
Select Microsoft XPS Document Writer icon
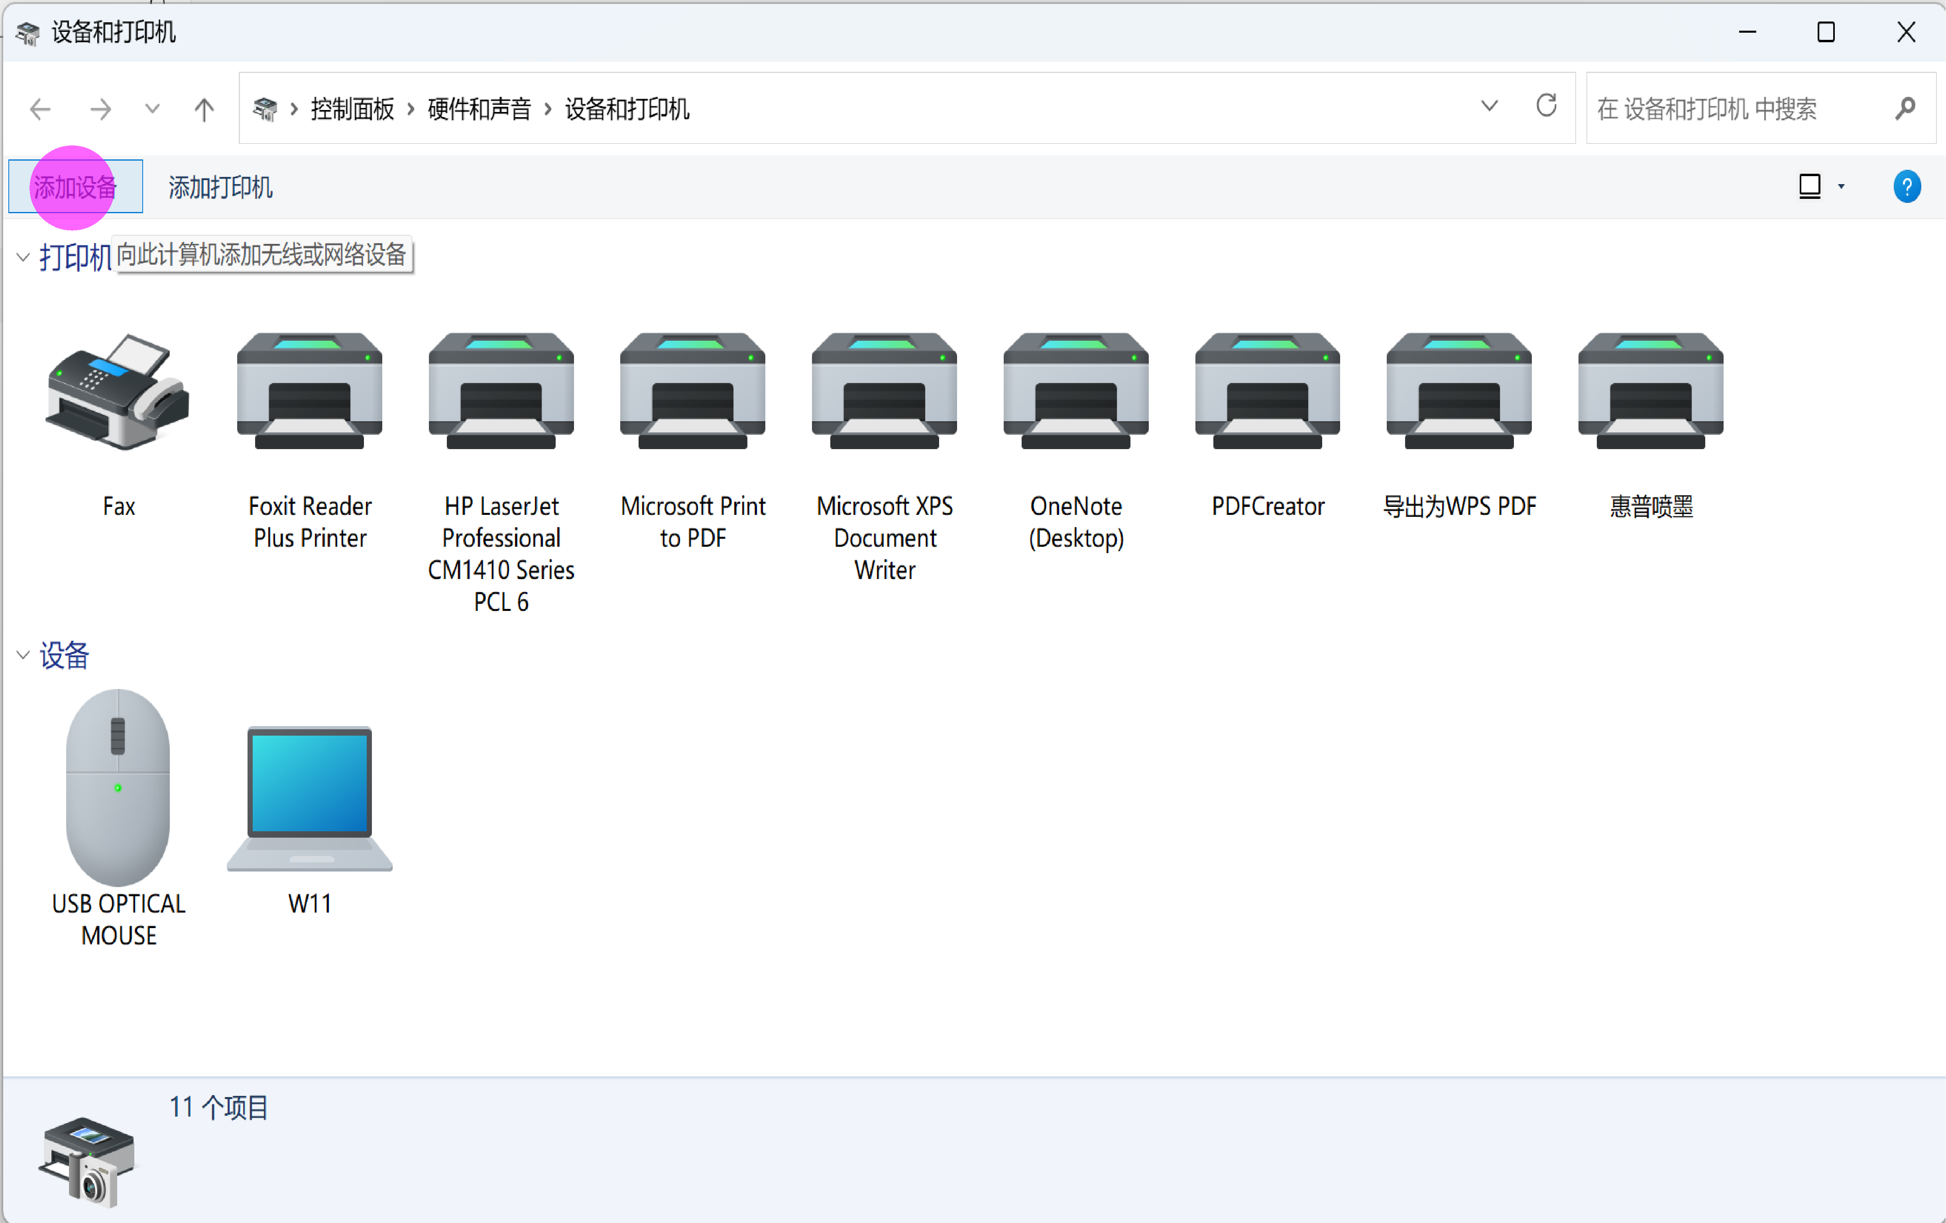[884, 392]
